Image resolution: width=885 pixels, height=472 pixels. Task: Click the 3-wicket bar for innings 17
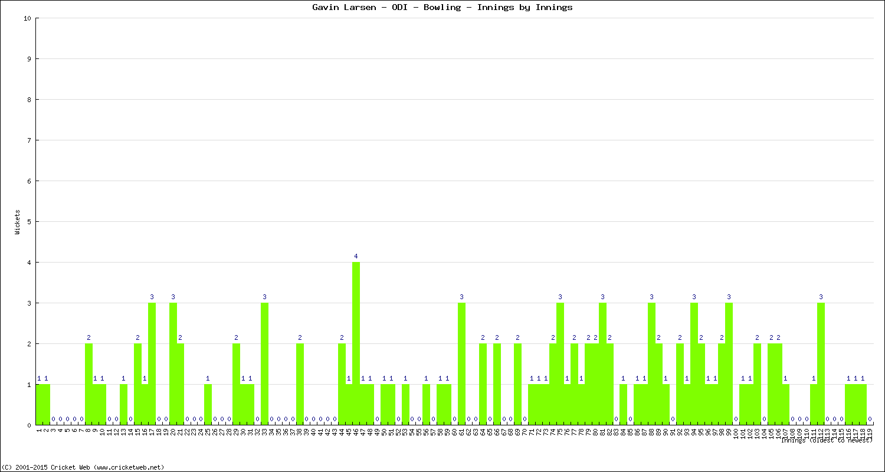tap(152, 363)
